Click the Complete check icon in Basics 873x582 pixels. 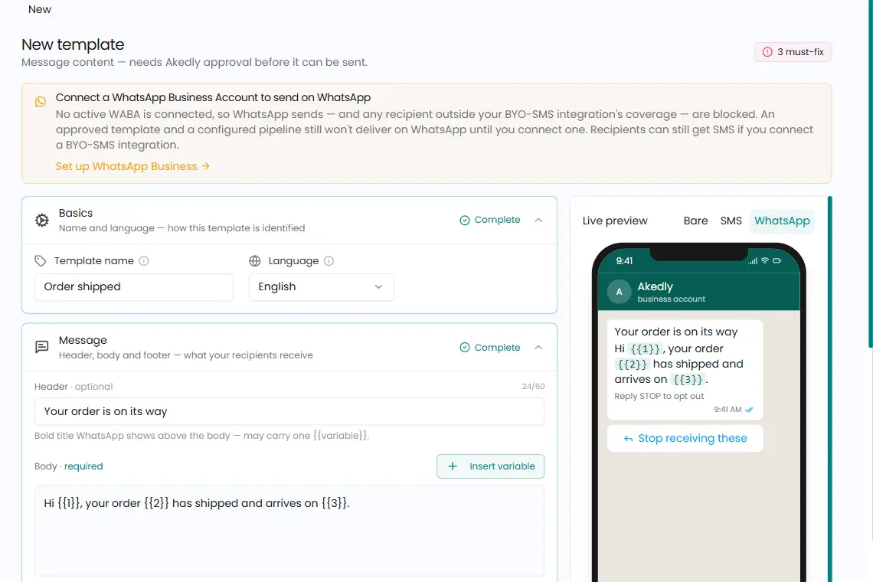point(464,220)
